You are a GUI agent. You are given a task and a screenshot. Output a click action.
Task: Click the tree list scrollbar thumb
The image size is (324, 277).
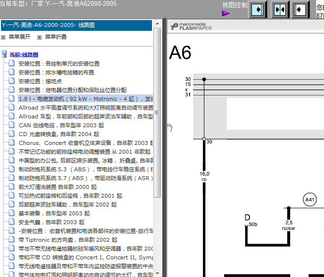[x=157, y=113]
